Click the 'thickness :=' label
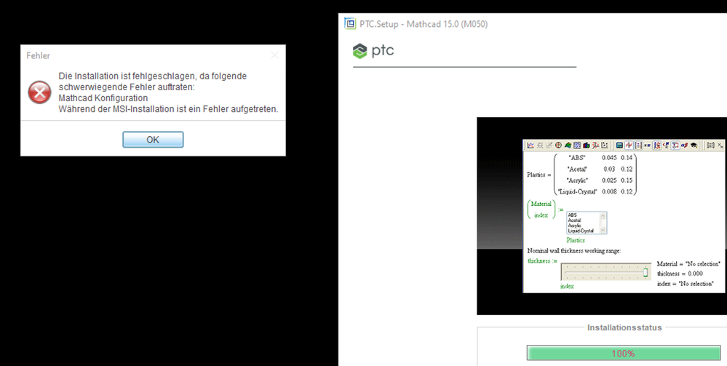The image size is (727, 366). tap(542, 260)
